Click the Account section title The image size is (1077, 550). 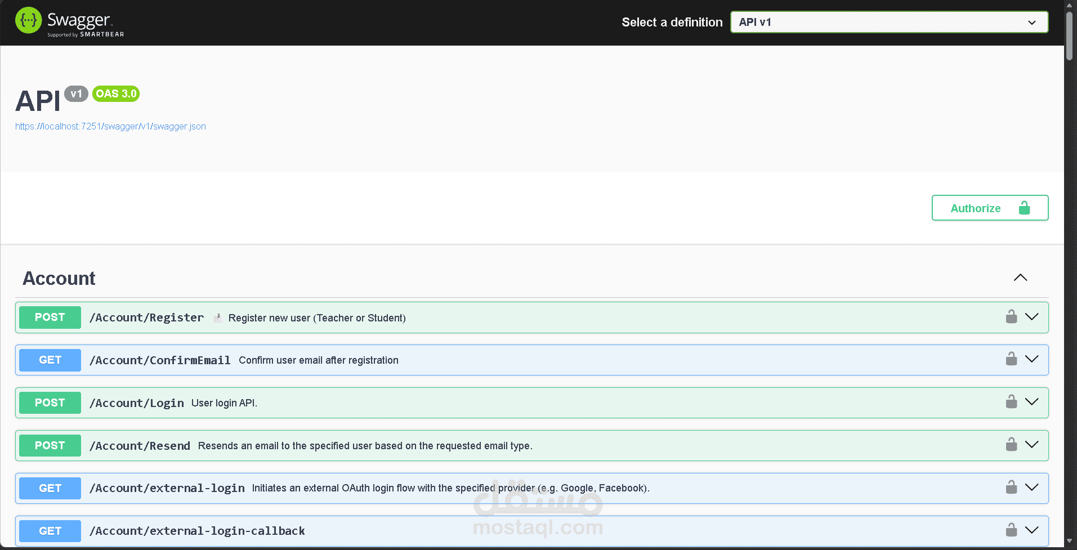[x=59, y=278]
